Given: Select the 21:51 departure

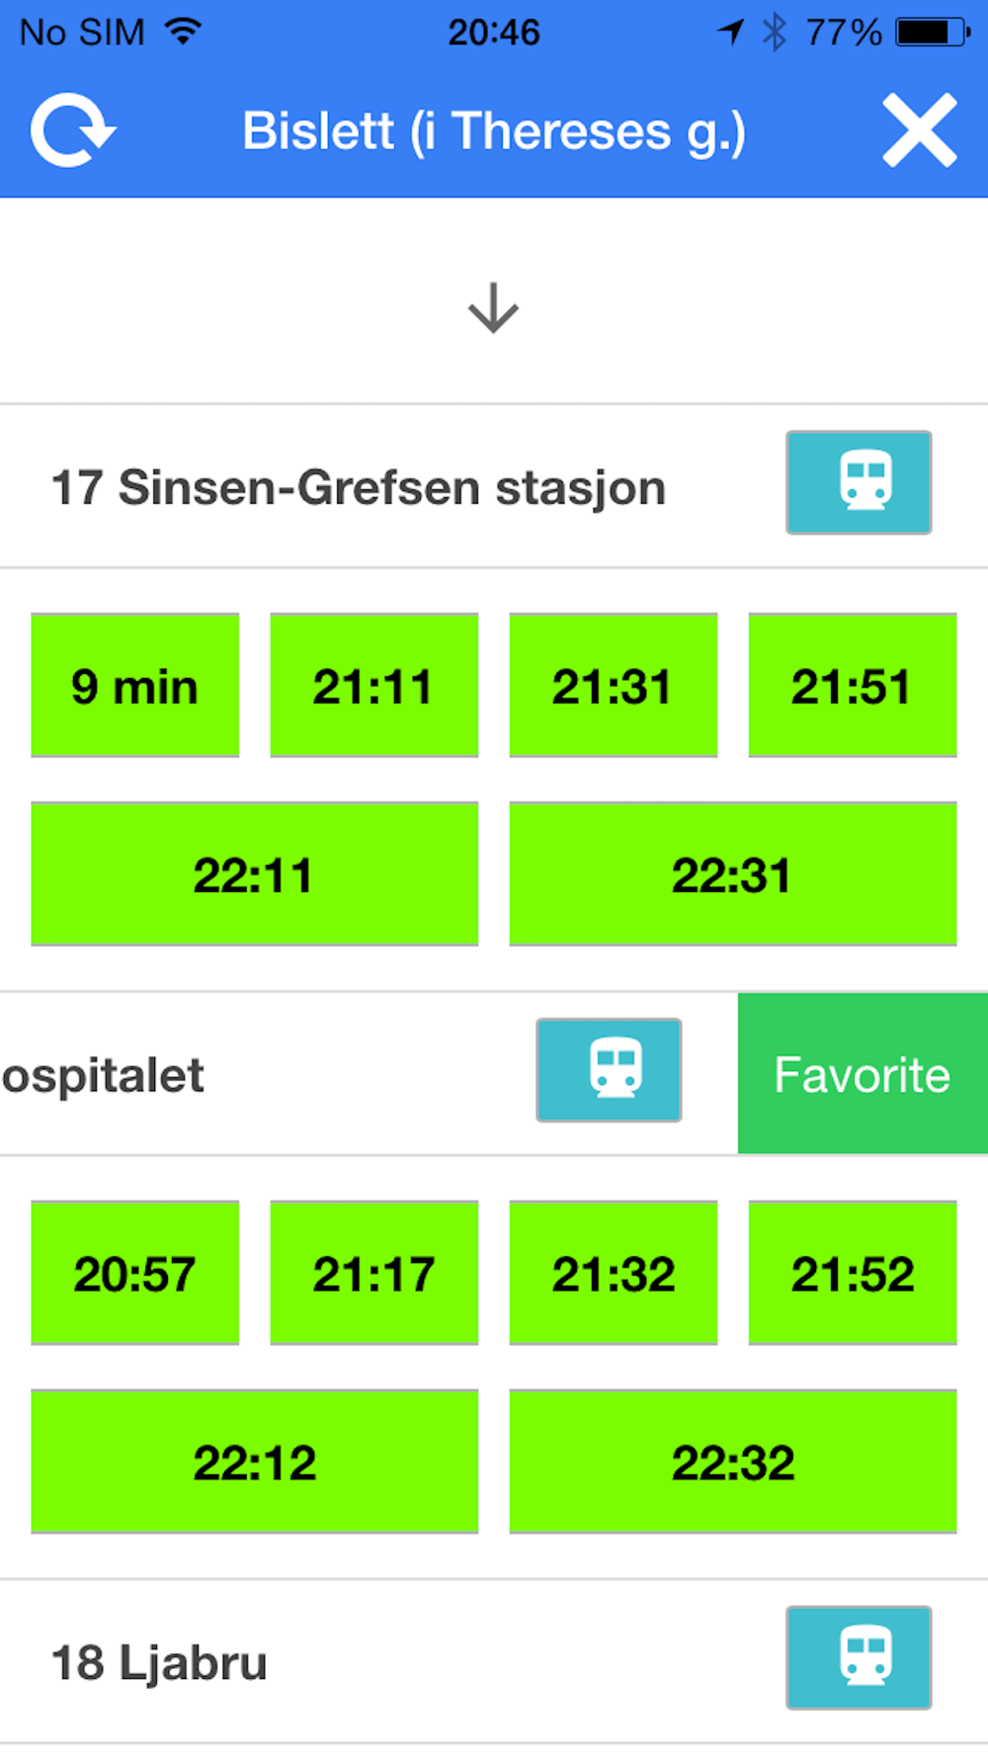Looking at the screenshot, I should click(x=853, y=685).
